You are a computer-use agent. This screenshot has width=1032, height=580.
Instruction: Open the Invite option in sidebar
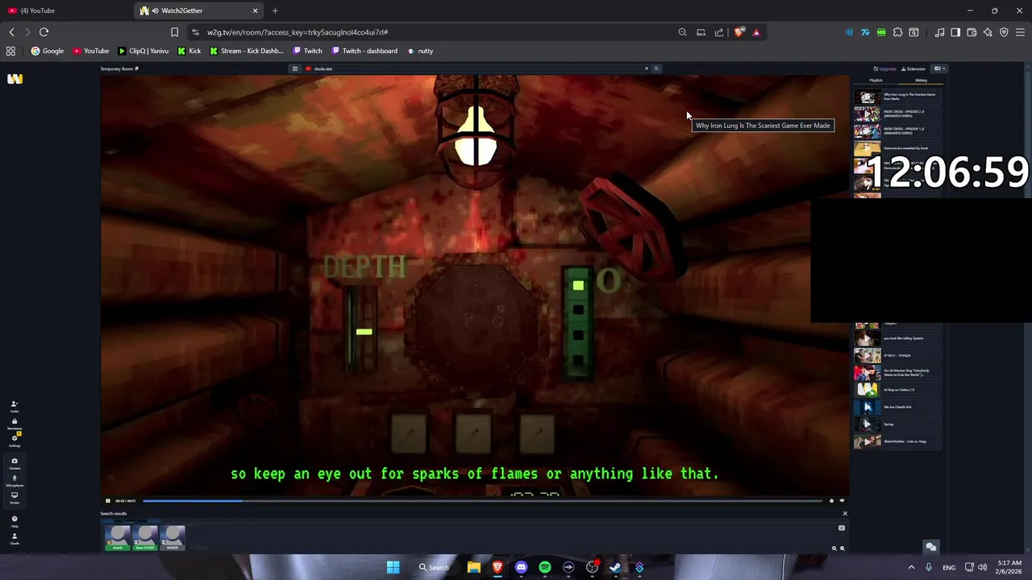point(14,406)
